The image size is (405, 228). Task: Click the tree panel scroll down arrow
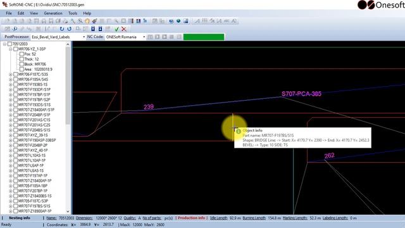68,211
